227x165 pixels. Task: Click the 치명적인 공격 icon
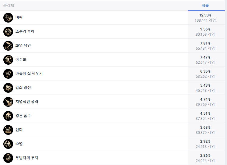click(8, 102)
